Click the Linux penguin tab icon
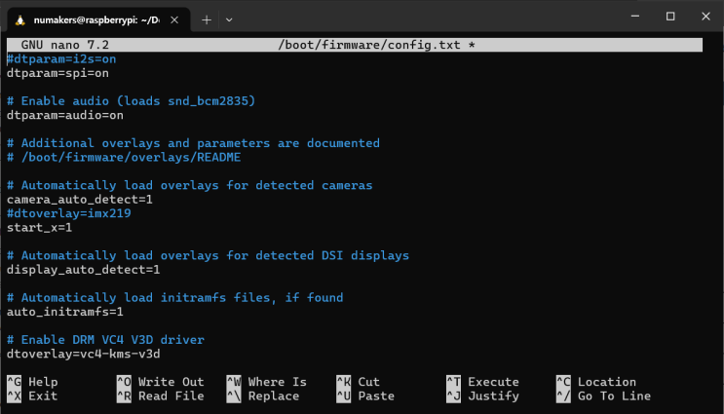The height and width of the screenshot is (414, 724). click(x=19, y=20)
